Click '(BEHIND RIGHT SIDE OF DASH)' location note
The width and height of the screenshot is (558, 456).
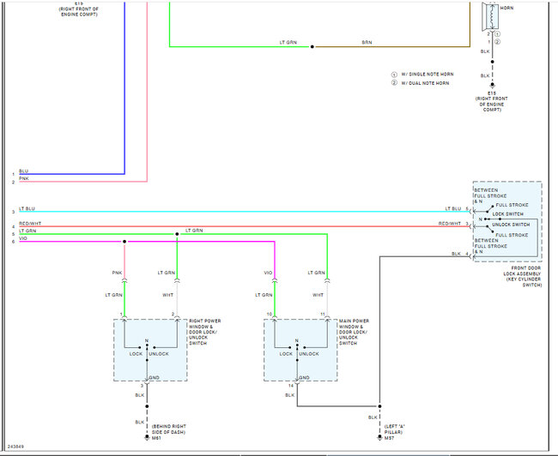pyautogui.click(x=169, y=429)
